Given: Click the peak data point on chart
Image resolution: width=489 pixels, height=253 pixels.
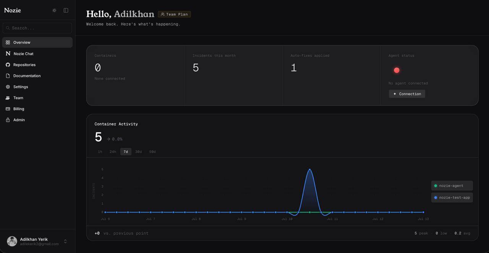Looking at the screenshot, I should click(x=309, y=169).
